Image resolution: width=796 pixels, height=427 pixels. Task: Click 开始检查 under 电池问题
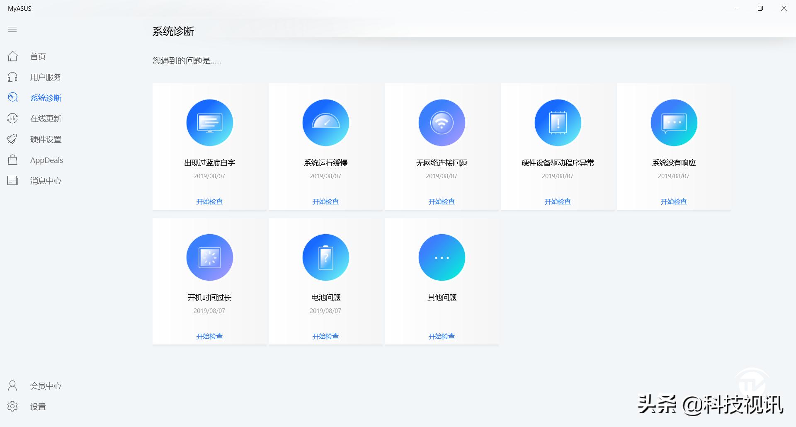click(325, 336)
